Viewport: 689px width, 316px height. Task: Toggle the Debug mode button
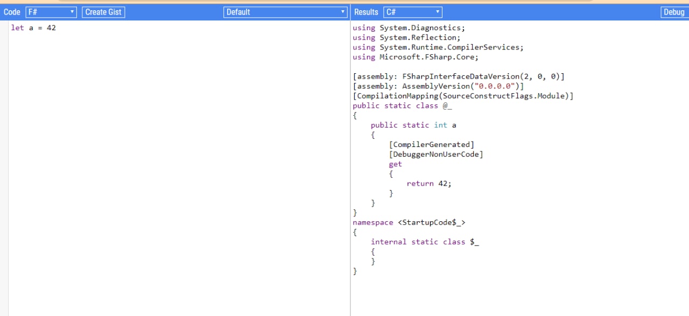click(673, 12)
